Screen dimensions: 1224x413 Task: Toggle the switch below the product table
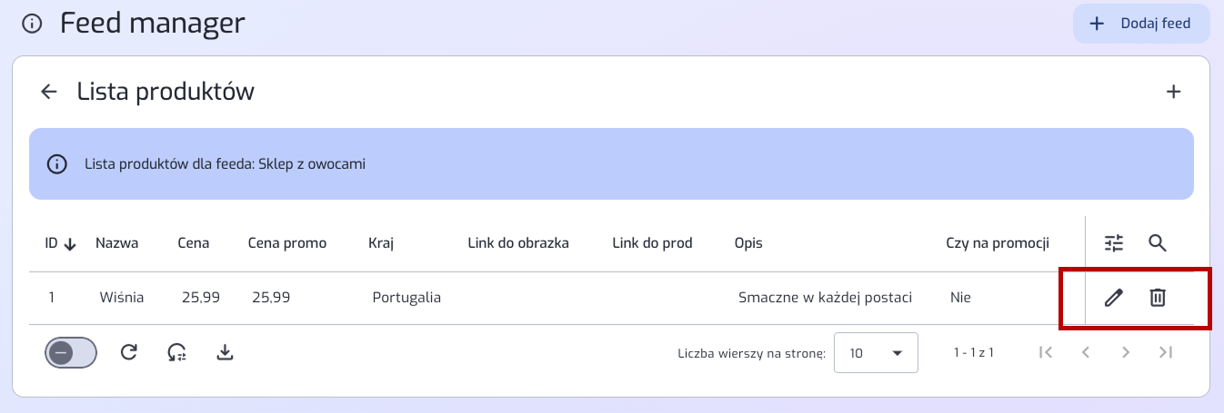pyautogui.click(x=71, y=352)
